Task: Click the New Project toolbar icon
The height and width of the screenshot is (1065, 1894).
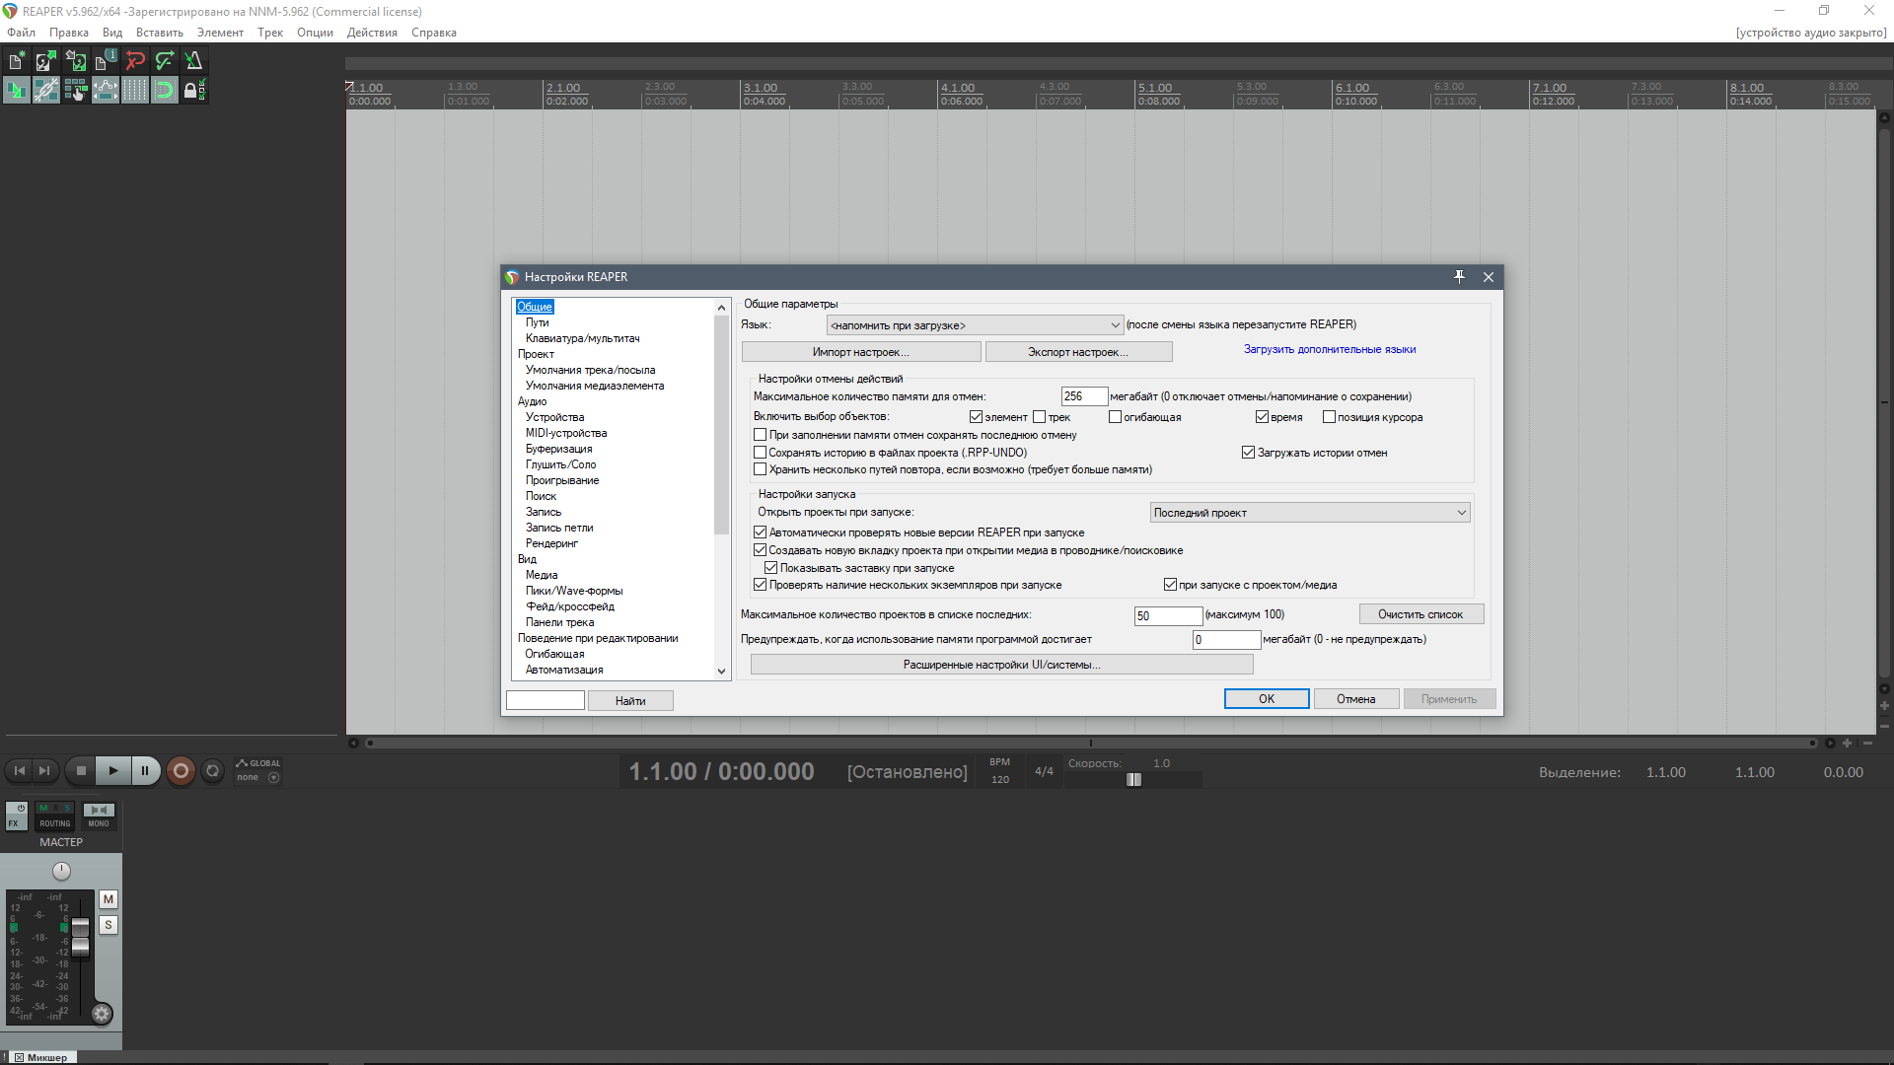Action: click(x=17, y=61)
